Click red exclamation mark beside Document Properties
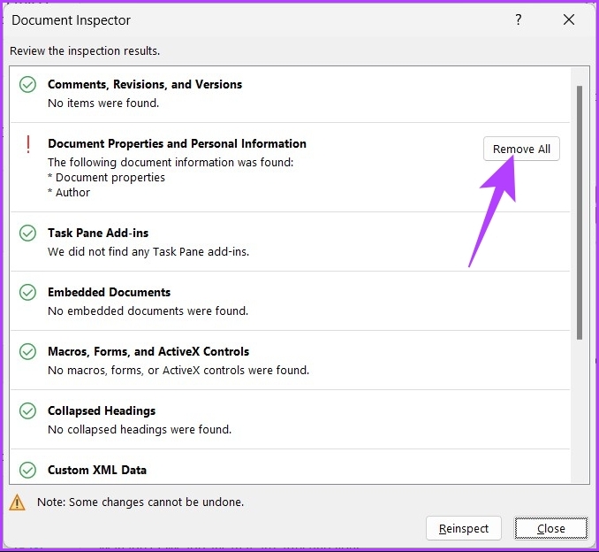Image resolution: width=599 pixels, height=552 pixels. coord(28,144)
